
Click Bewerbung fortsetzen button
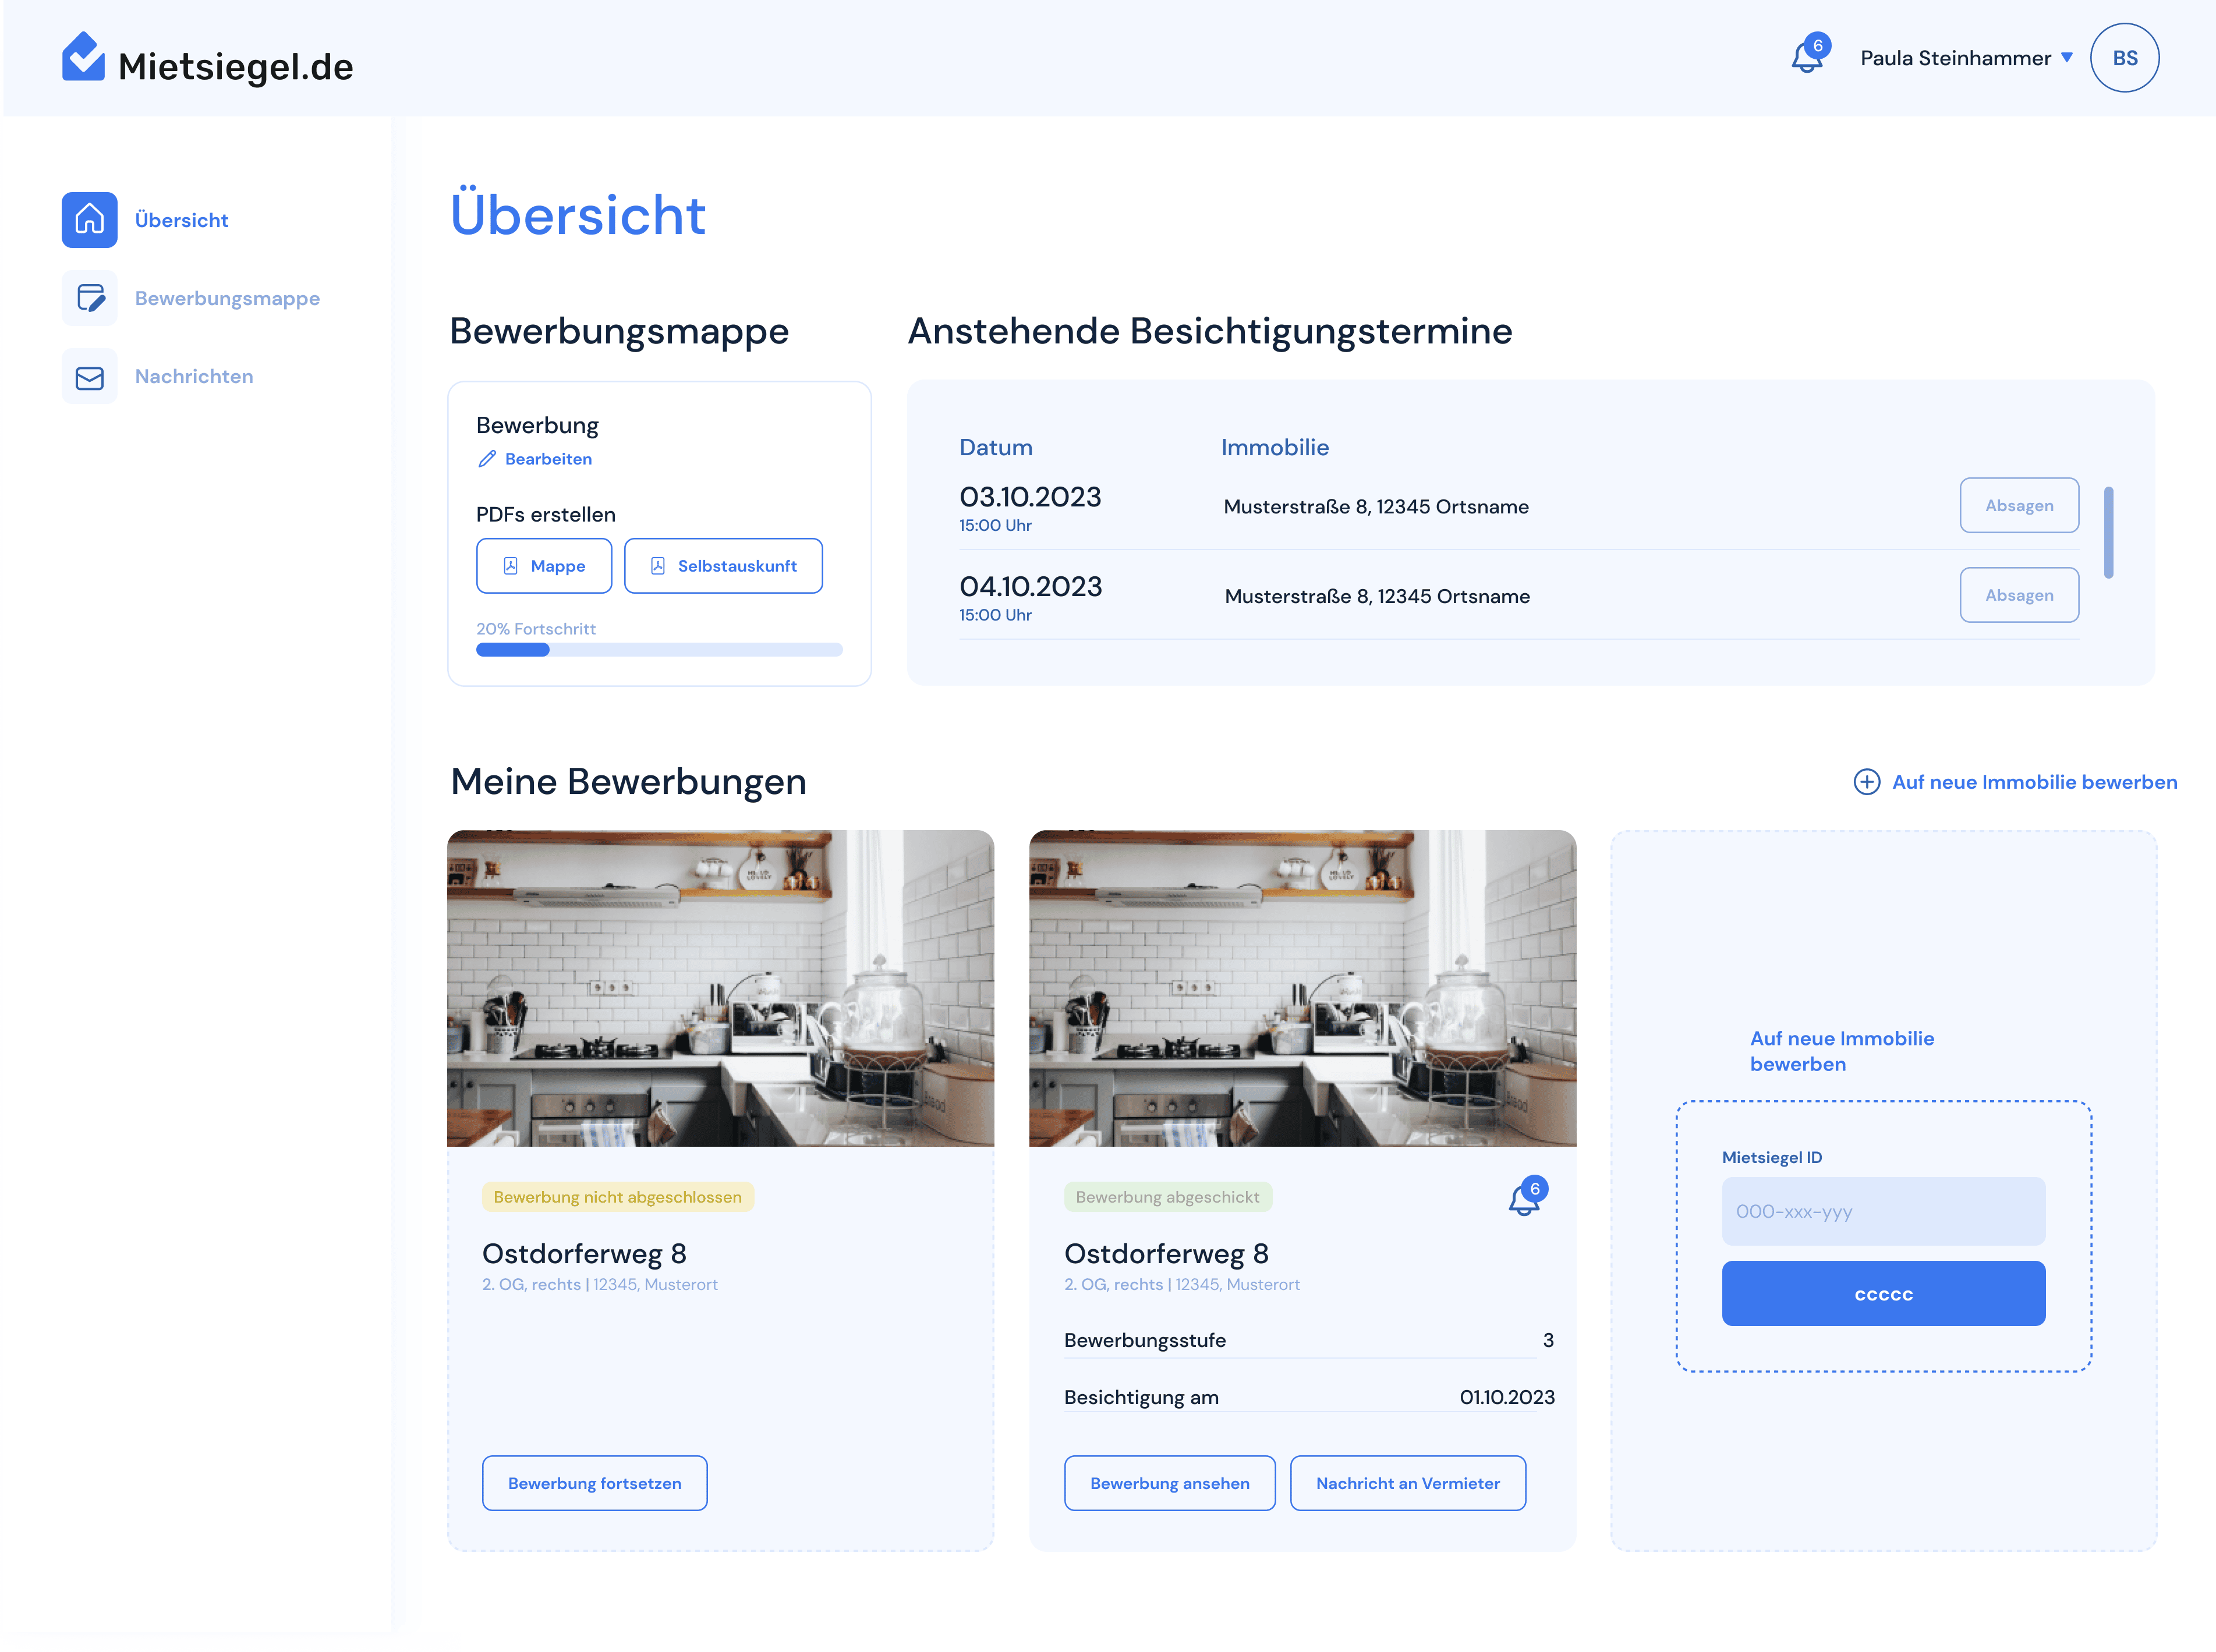[594, 1483]
